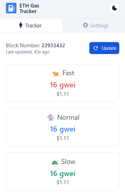Click the circular refresh arrow icon
The image size is (125, 195).
point(96,48)
